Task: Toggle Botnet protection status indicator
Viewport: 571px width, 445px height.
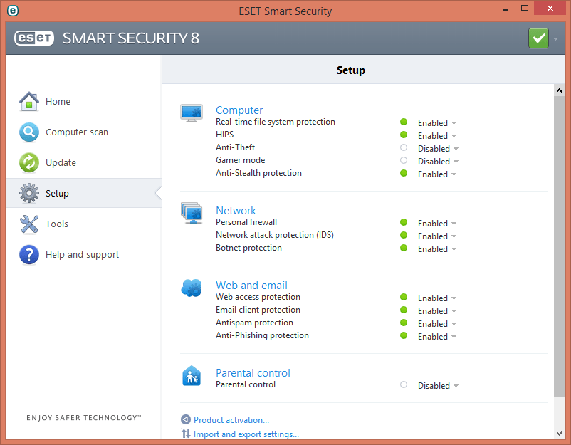Action: coord(404,248)
